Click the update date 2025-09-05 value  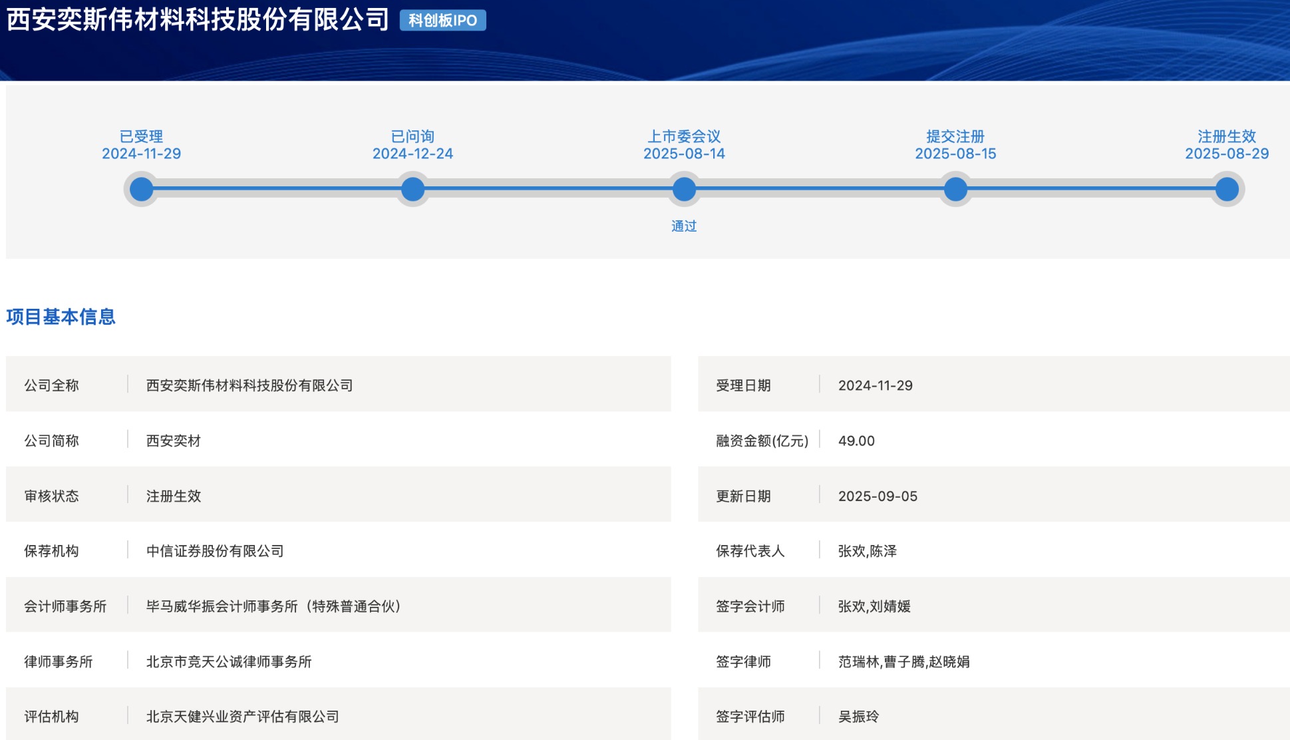[878, 496]
